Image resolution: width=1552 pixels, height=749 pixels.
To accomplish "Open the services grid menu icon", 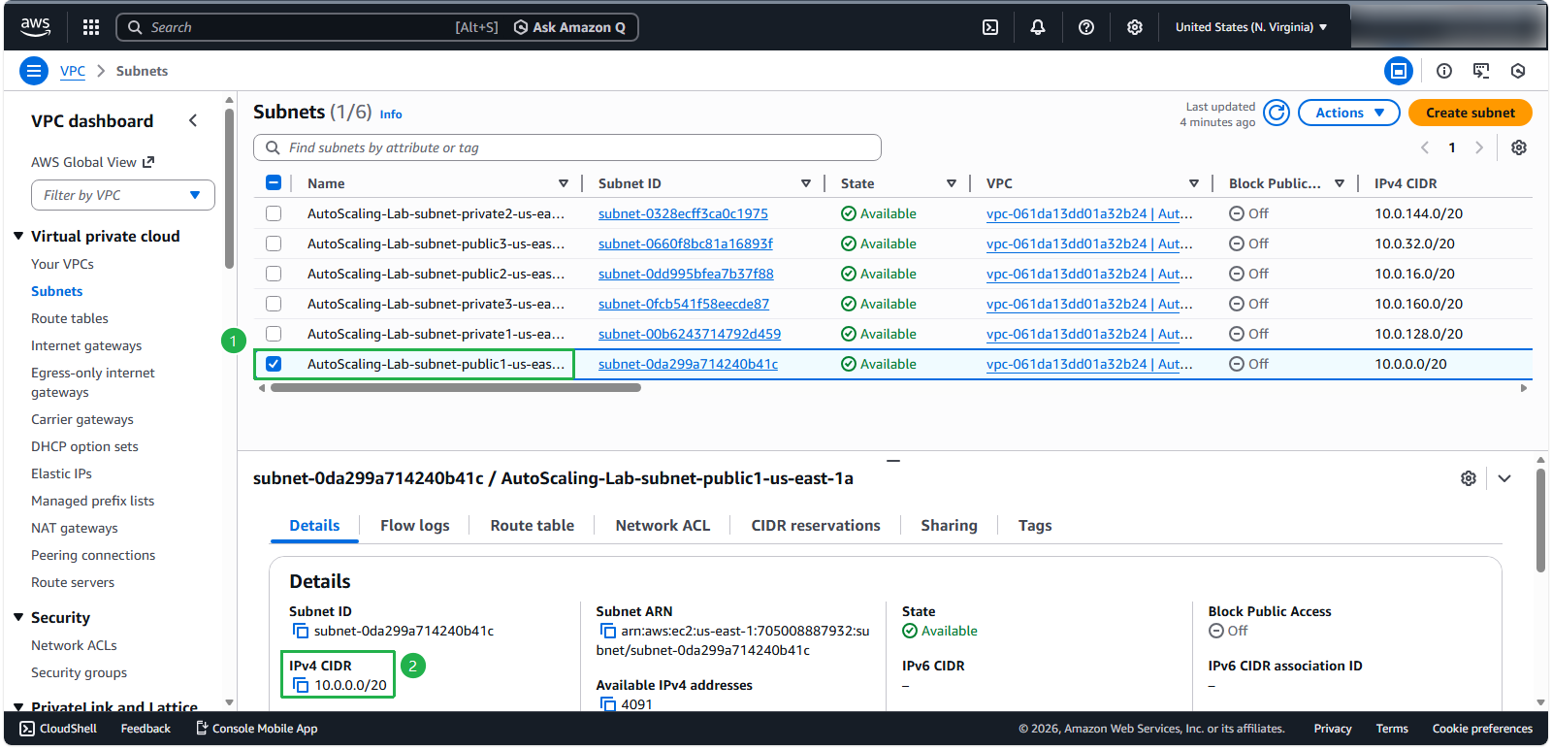I will tap(91, 27).
